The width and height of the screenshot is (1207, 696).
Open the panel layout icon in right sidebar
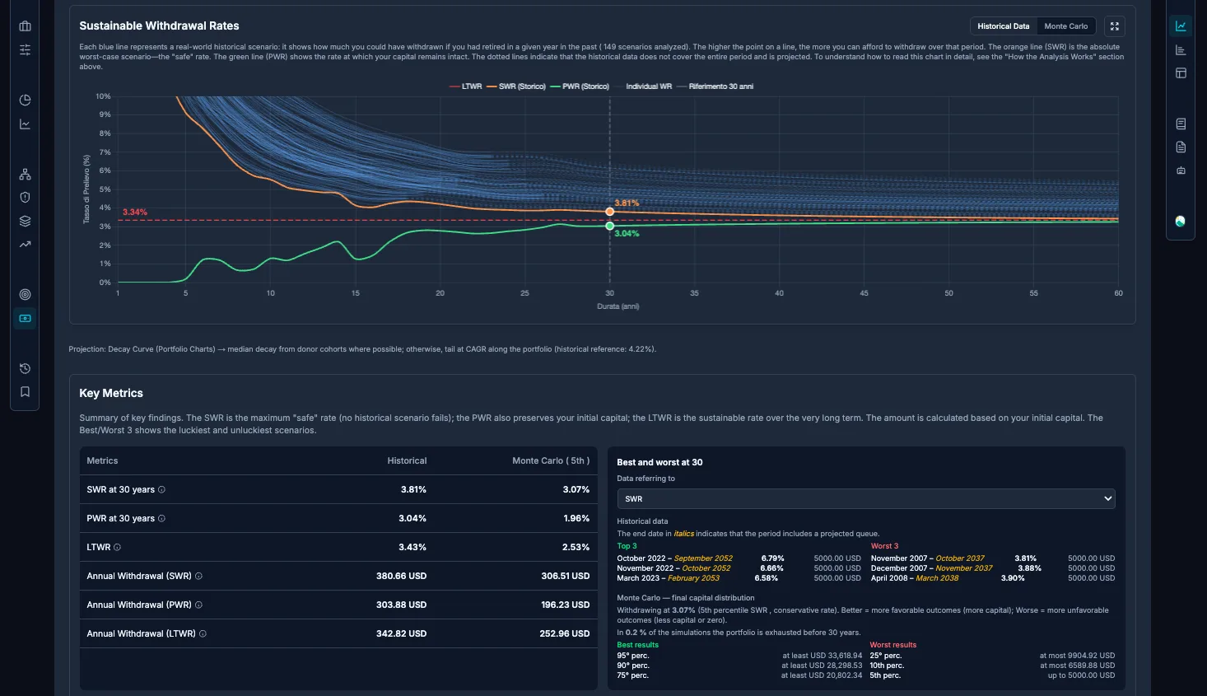coord(1181,73)
